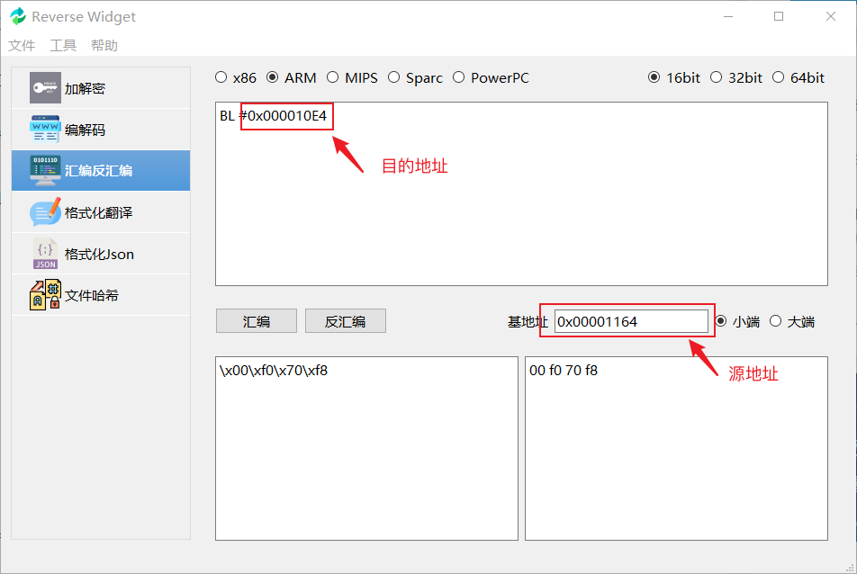Select 16bit mode
Viewport: 857px width, 574px height.
tap(674, 77)
